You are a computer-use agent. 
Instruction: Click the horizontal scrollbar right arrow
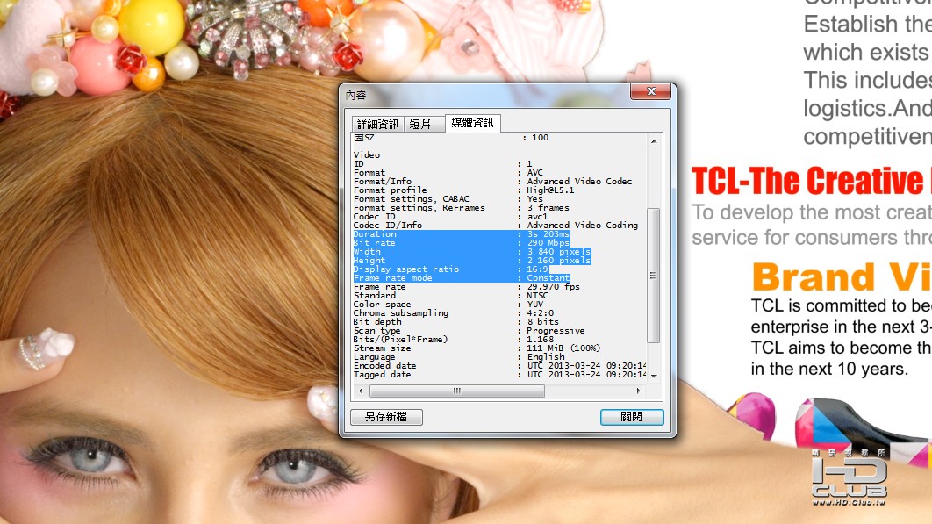point(638,391)
